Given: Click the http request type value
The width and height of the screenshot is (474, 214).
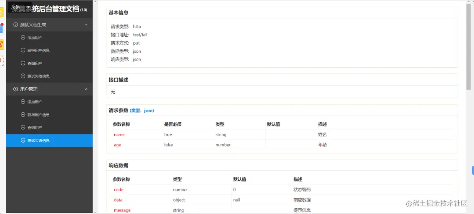Looking at the screenshot, I should pos(137,27).
